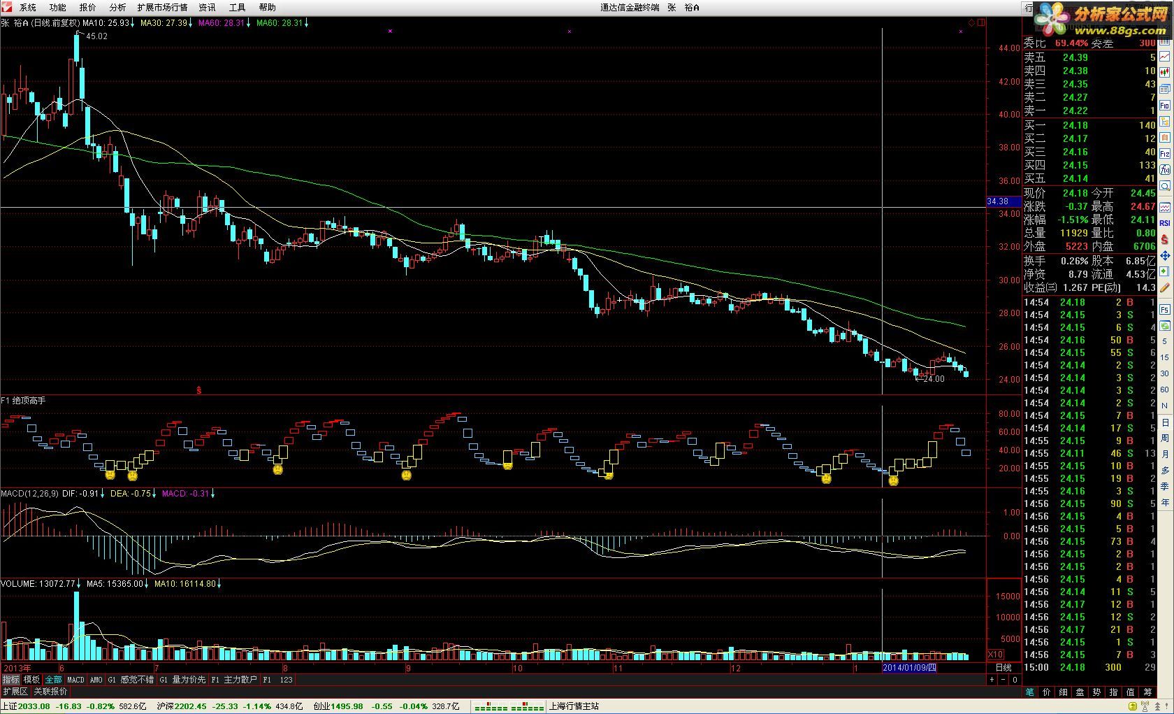The image size is (1174, 714).
Task: Select the 30-minute period button
Action: click(x=1165, y=373)
